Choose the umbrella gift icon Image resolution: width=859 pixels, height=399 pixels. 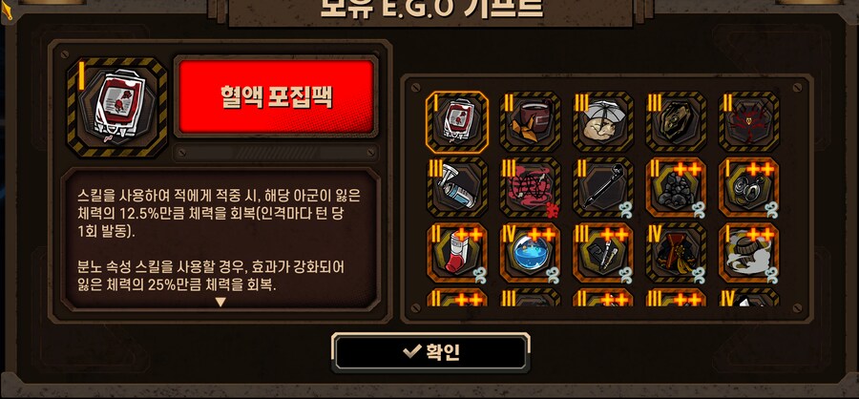coord(602,121)
